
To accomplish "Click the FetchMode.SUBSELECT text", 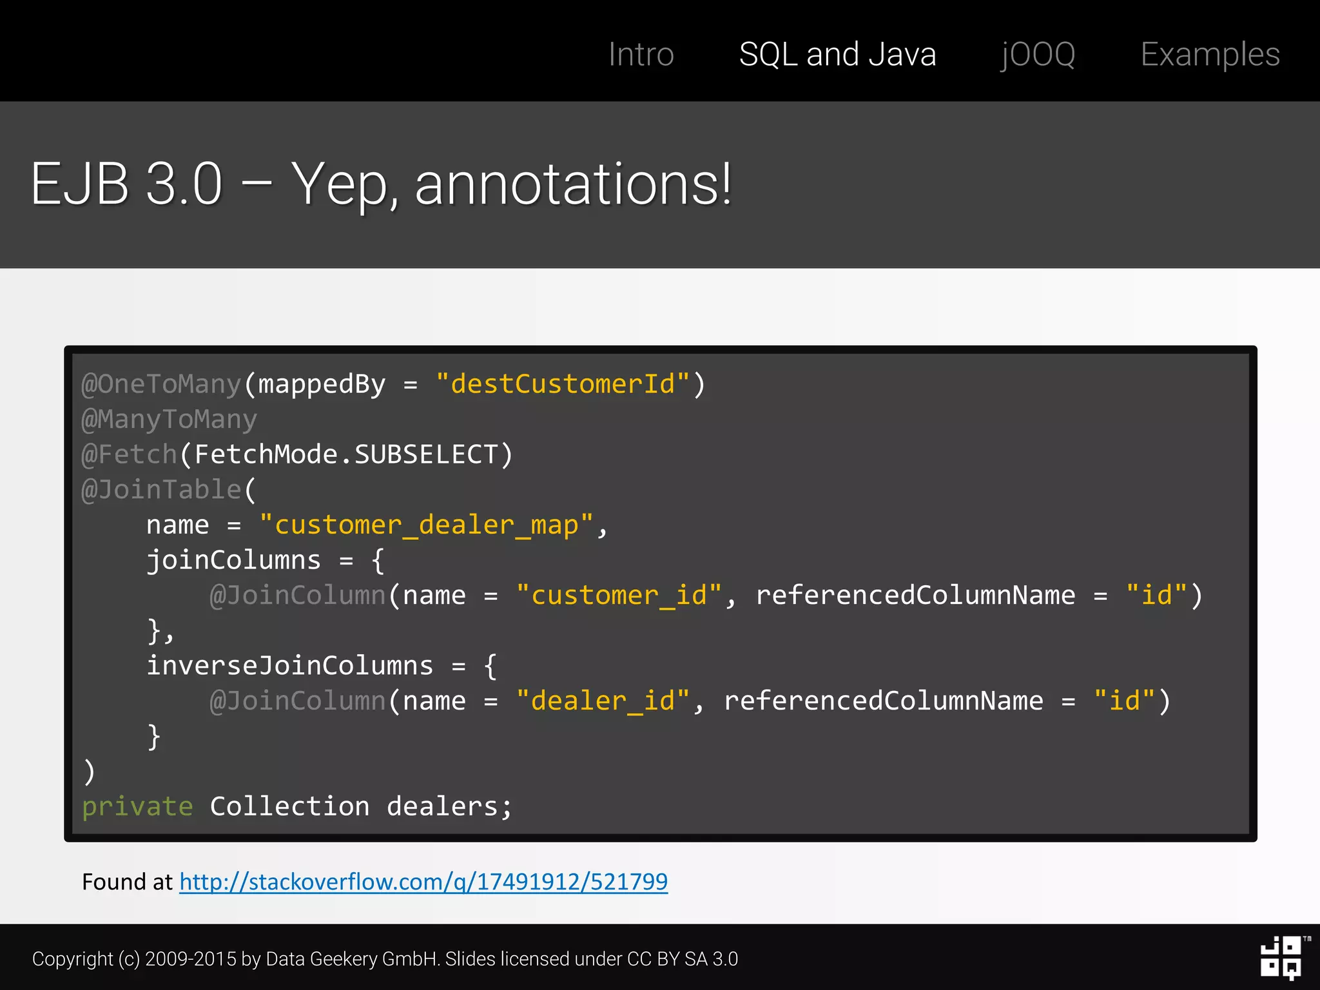I will (346, 454).
